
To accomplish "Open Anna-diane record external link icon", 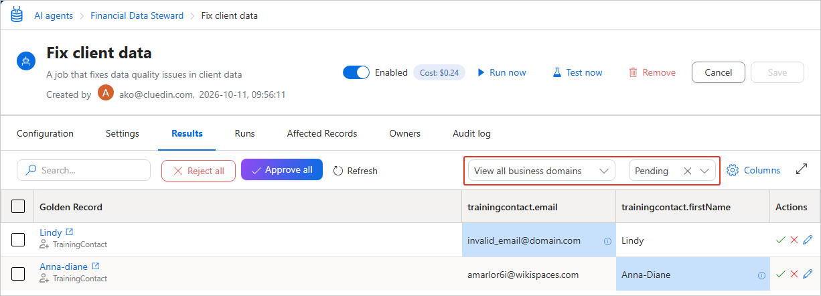I will coord(95,266).
